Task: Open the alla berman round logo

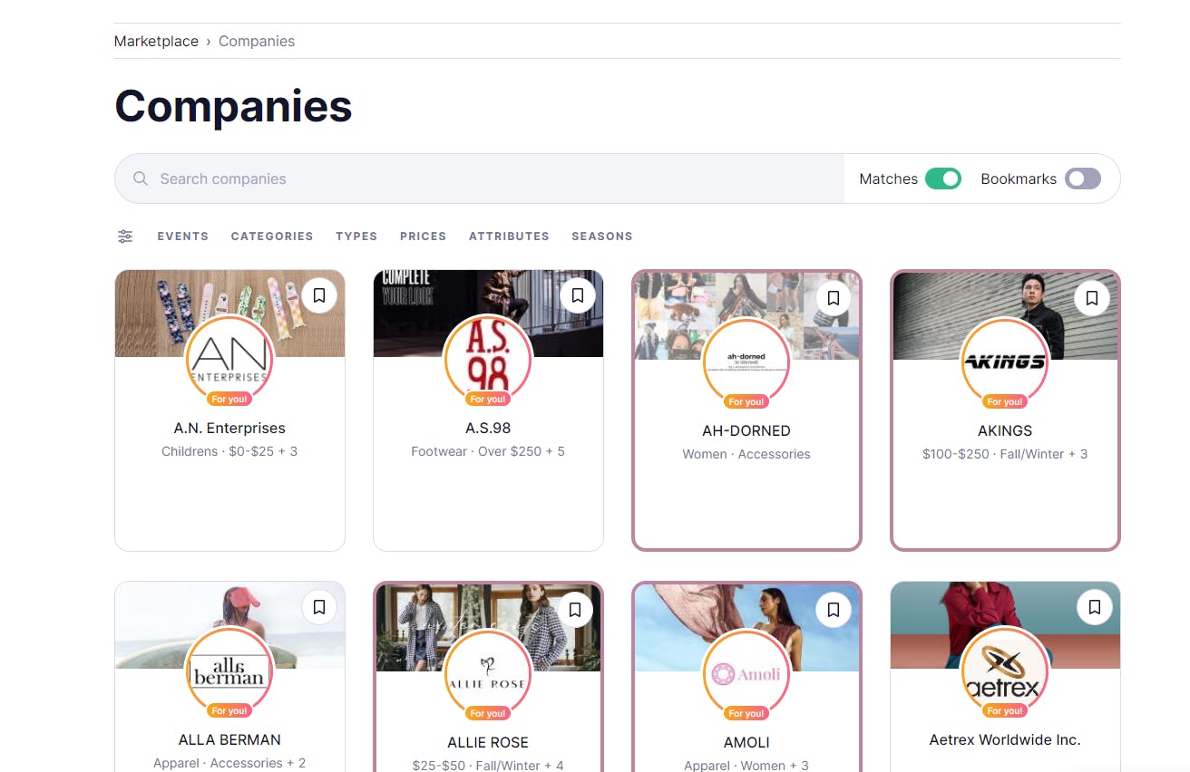Action: pos(229,671)
